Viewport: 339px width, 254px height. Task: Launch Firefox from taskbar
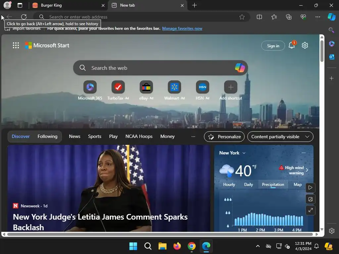177,246
